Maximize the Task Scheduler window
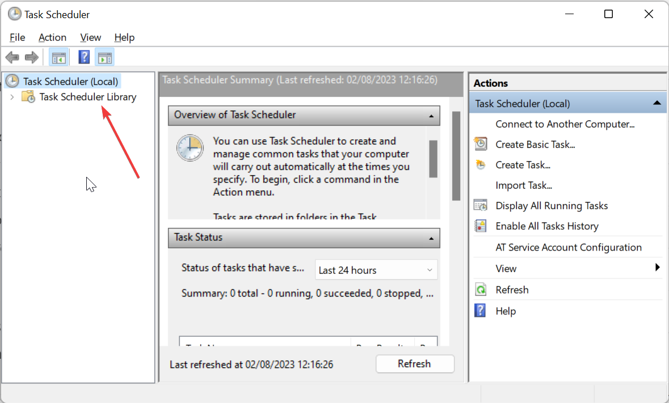The height and width of the screenshot is (403, 669). pyautogui.click(x=608, y=14)
